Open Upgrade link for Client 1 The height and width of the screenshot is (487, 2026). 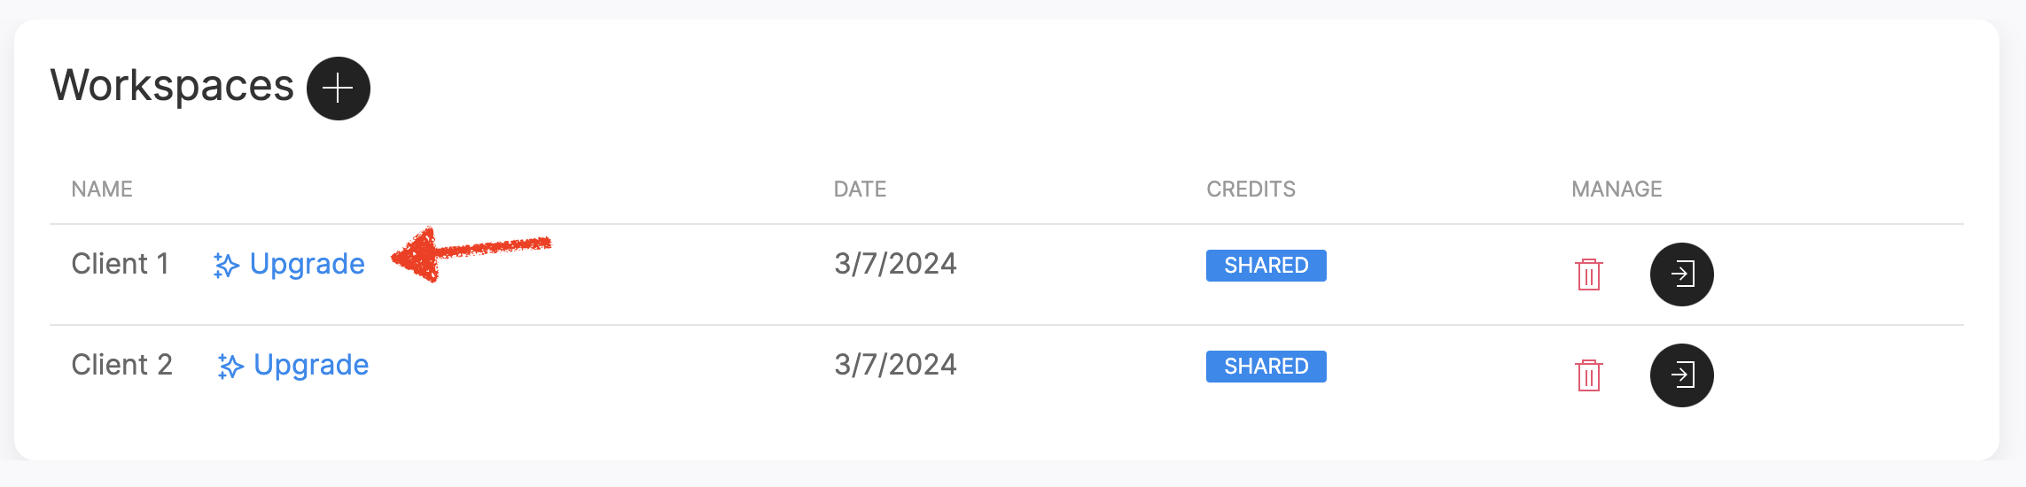(x=307, y=264)
